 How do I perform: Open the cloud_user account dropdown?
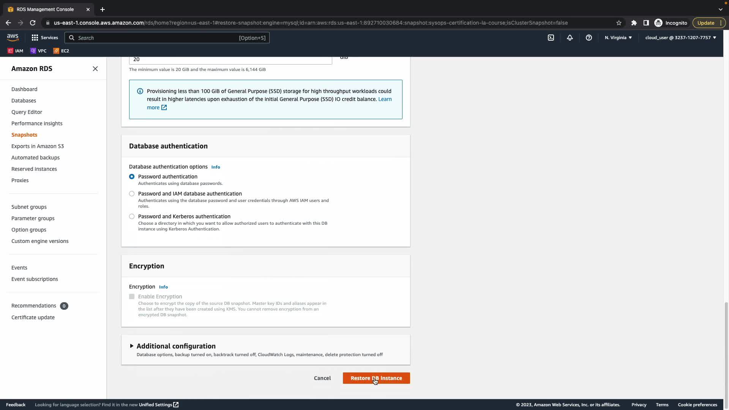(x=680, y=38)
